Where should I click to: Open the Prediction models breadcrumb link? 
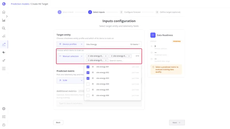click(x=20, y=4)
